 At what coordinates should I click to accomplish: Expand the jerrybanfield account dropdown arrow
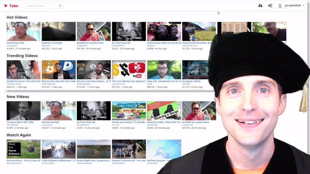coord(304,6)
